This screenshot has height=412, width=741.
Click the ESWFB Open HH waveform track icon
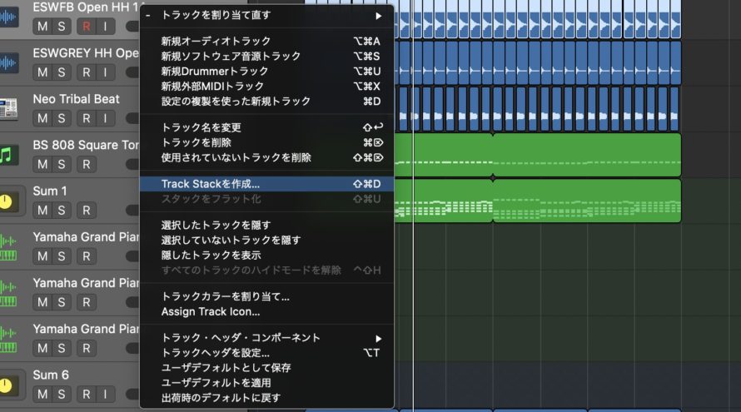click(x=10, y=17)
